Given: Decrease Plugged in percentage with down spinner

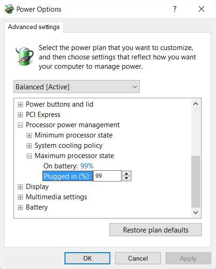Looking at the screenshot, I should [127, 178].
